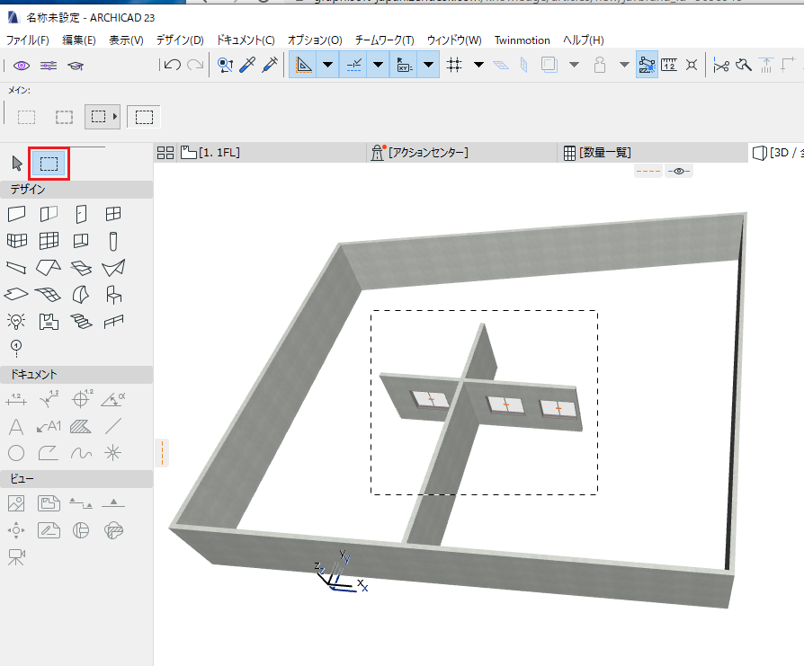Activate the Text tool icon
Image resolution: width=804 pixels, height=666 pixels.
16,426
